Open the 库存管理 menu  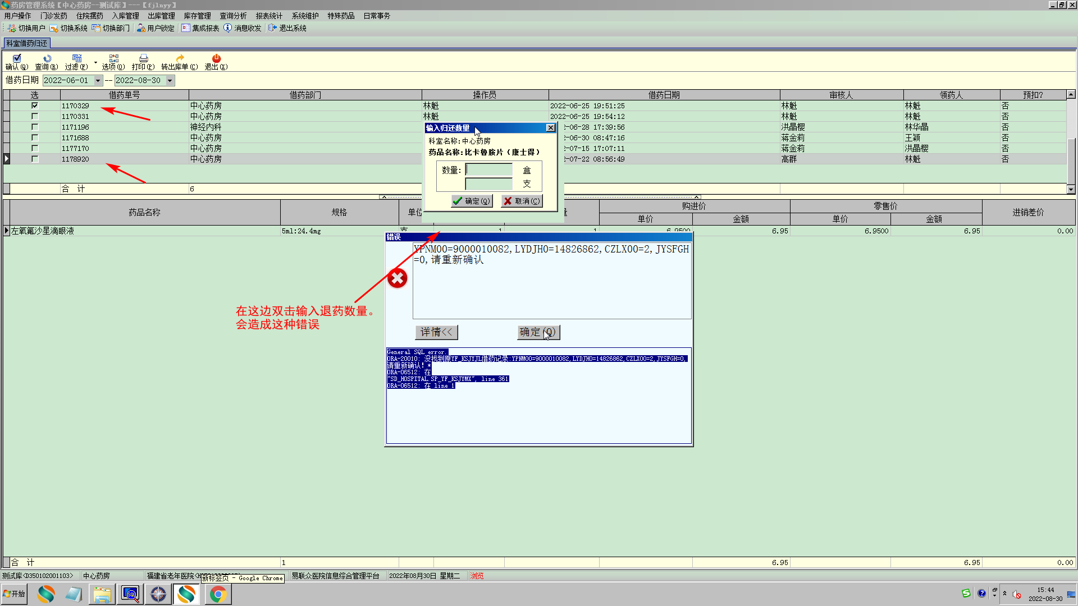[x=197, y=16]
